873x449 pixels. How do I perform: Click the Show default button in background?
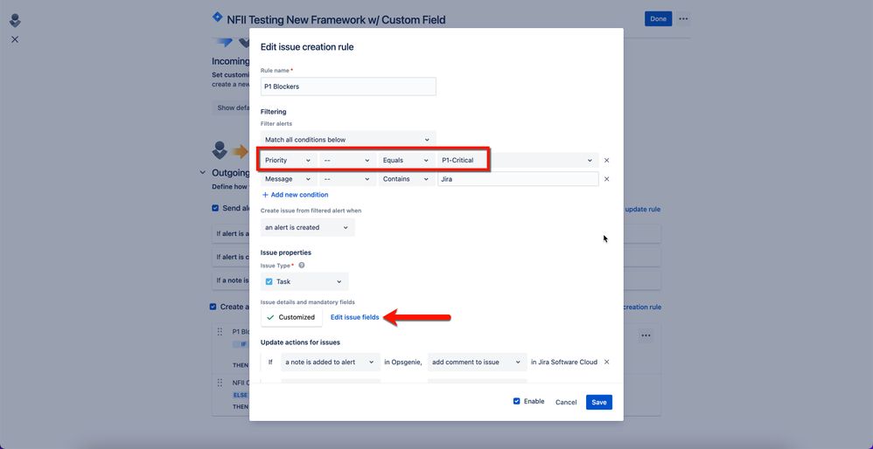coord(231,107)
